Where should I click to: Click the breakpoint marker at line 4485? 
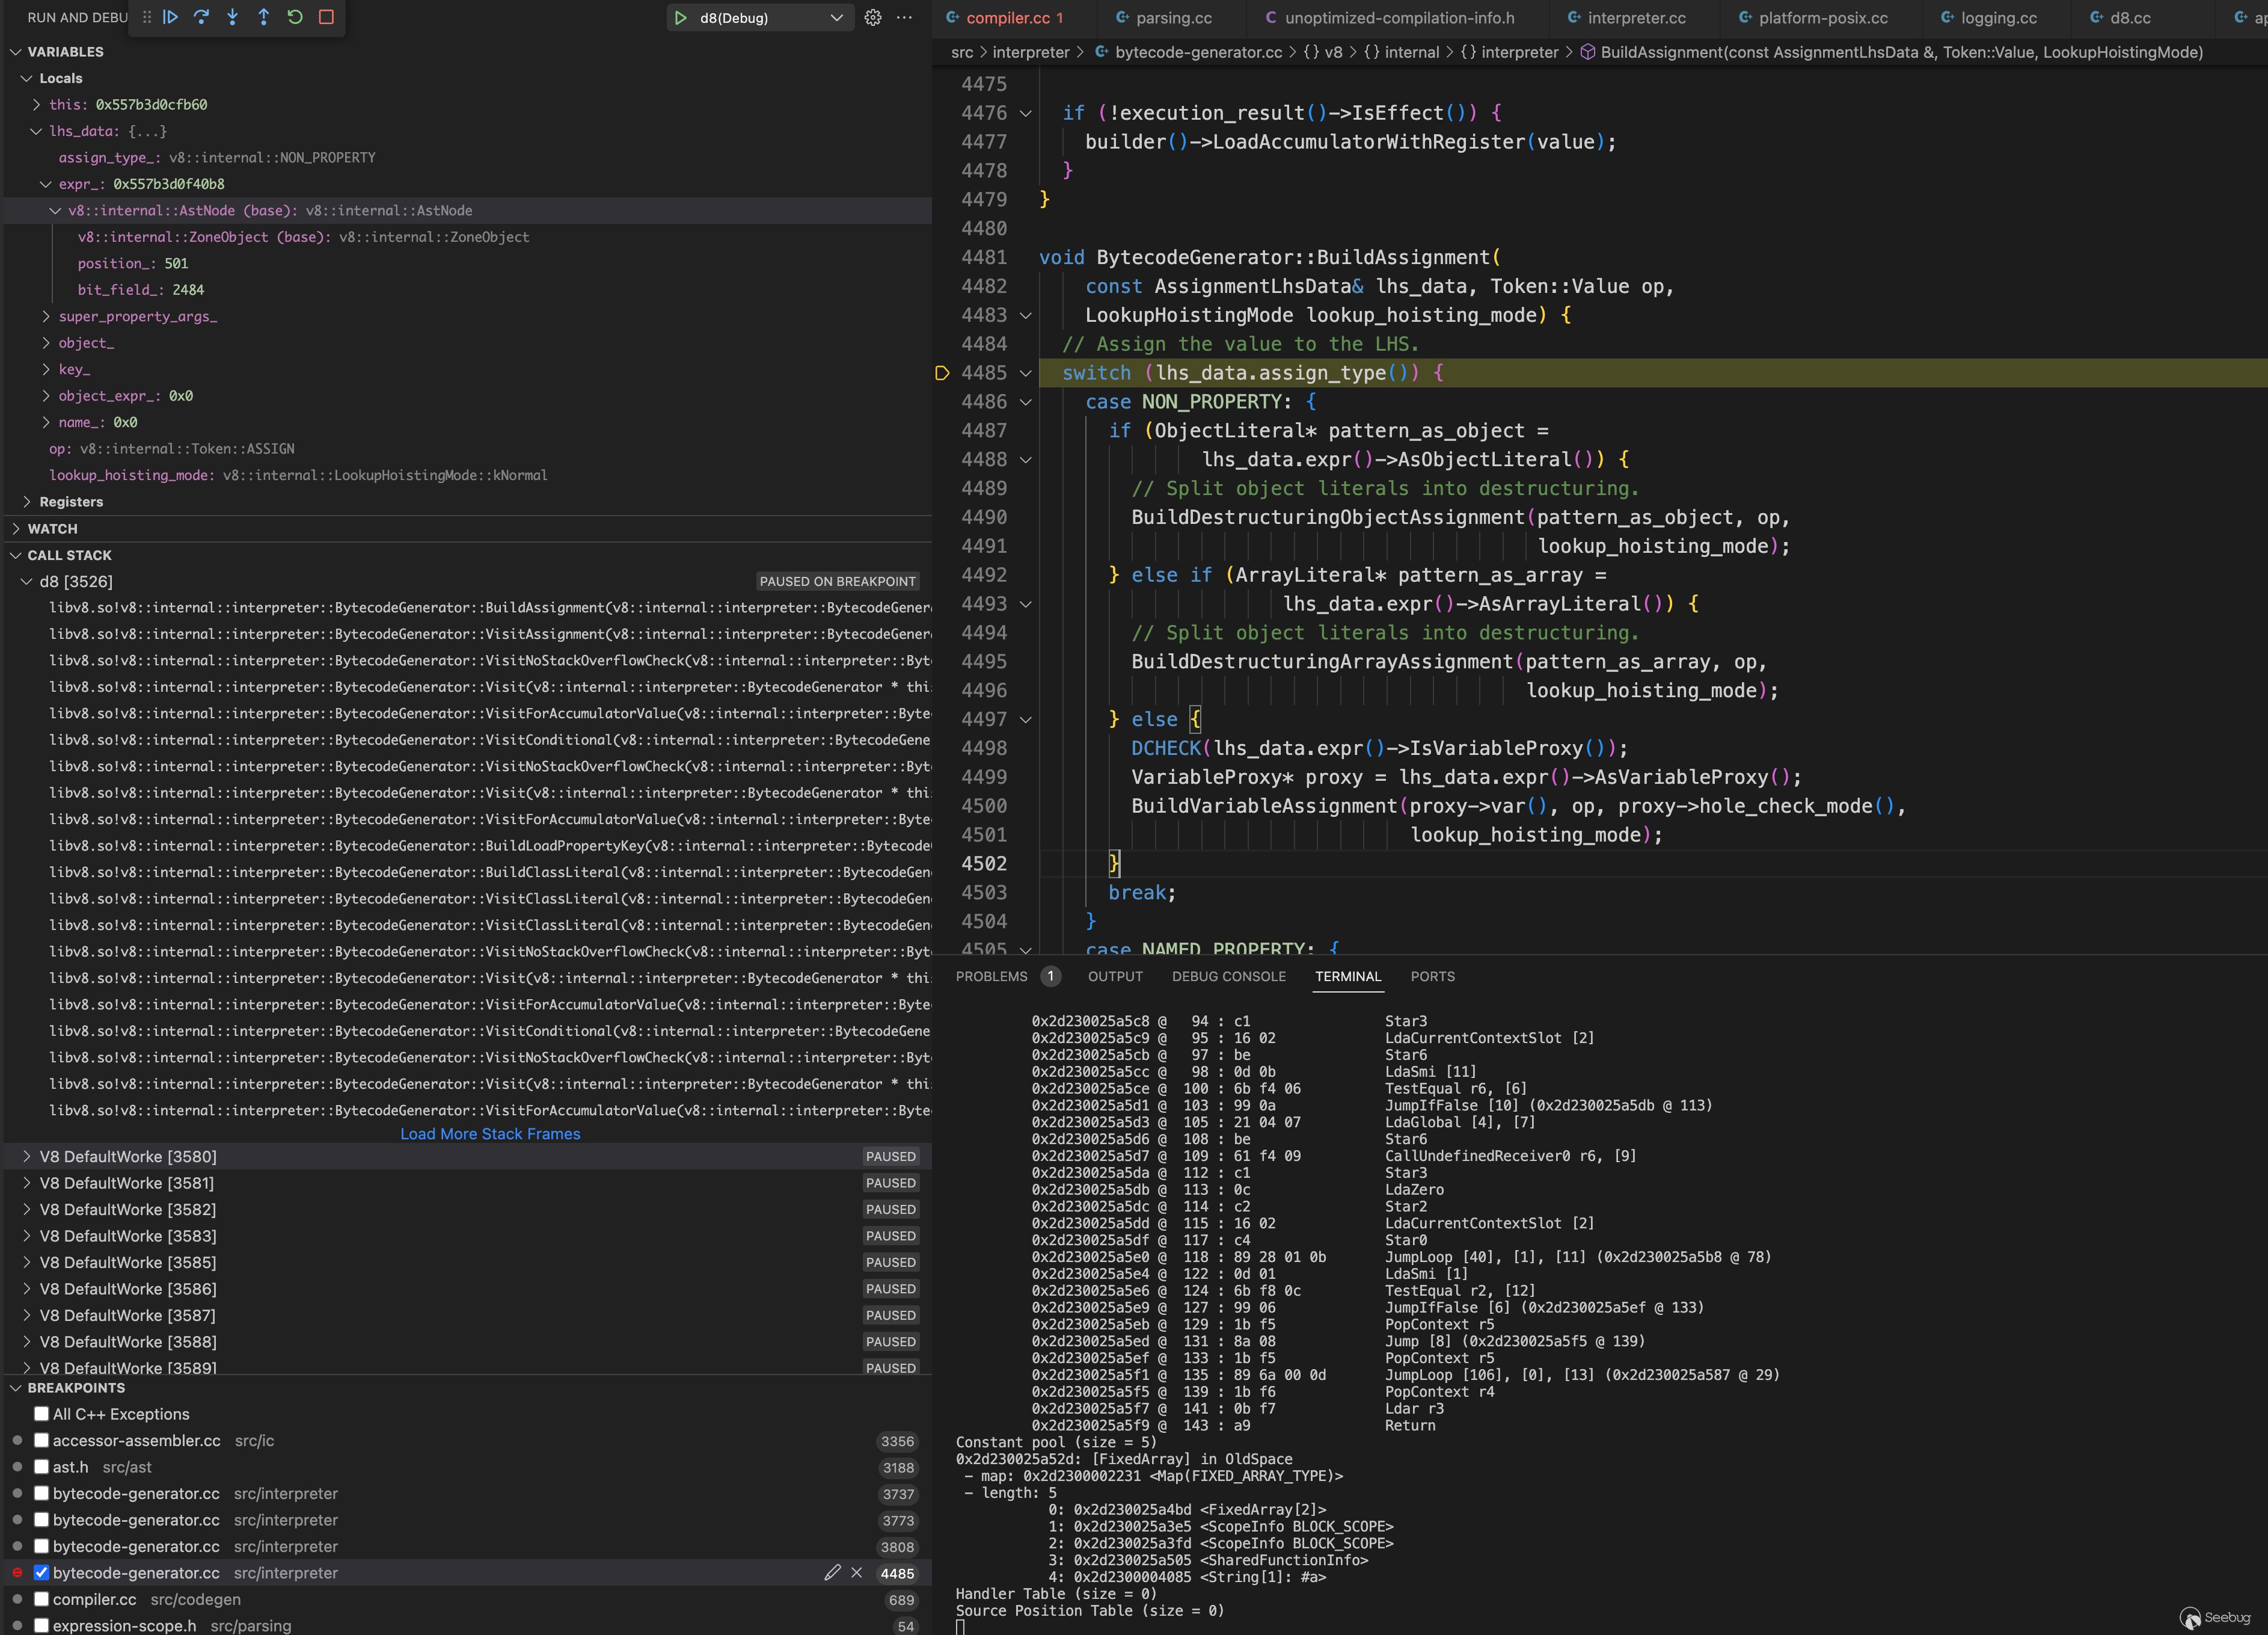coord(941,372)
